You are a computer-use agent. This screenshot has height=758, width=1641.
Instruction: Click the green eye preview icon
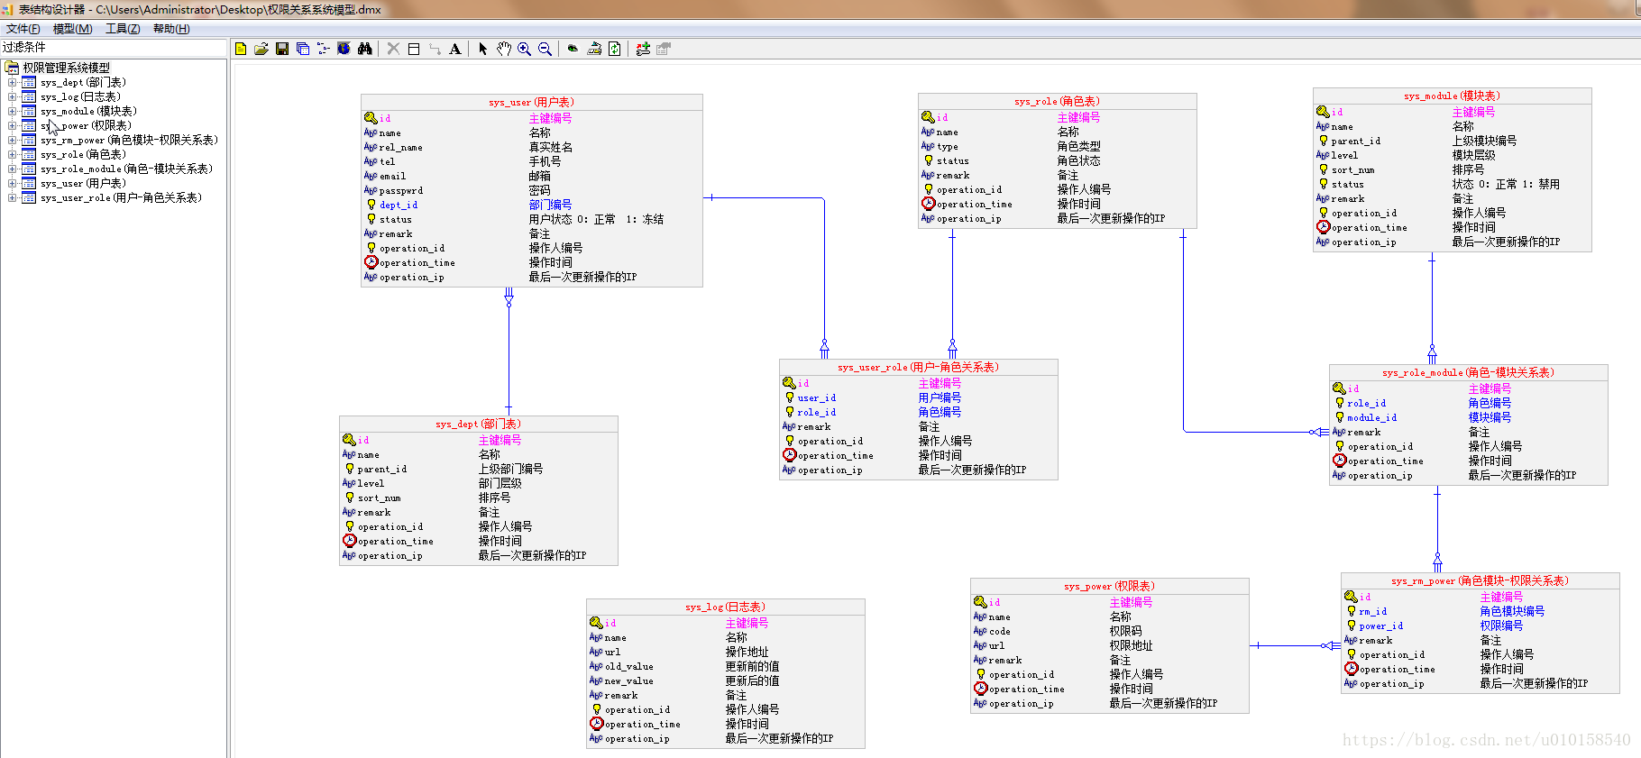click(573, 49)
